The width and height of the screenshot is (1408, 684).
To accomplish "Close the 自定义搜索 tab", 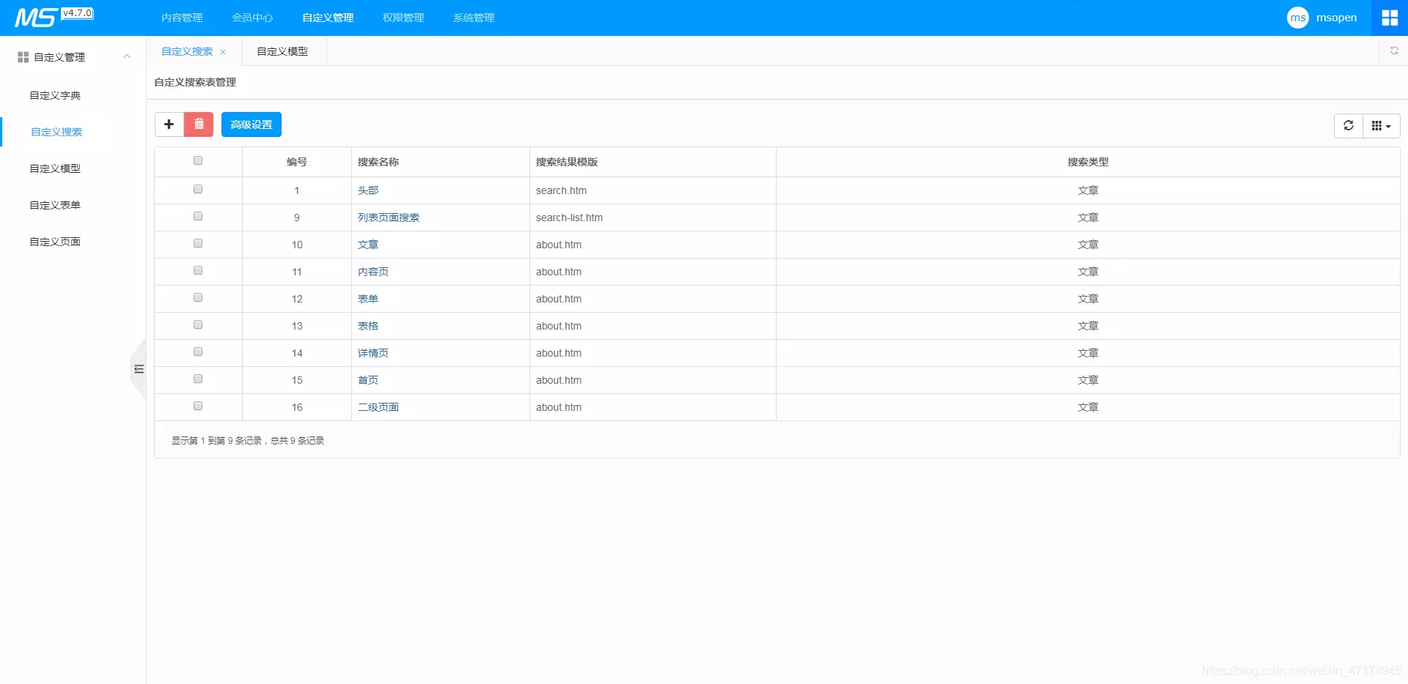I will coord(223,52).
